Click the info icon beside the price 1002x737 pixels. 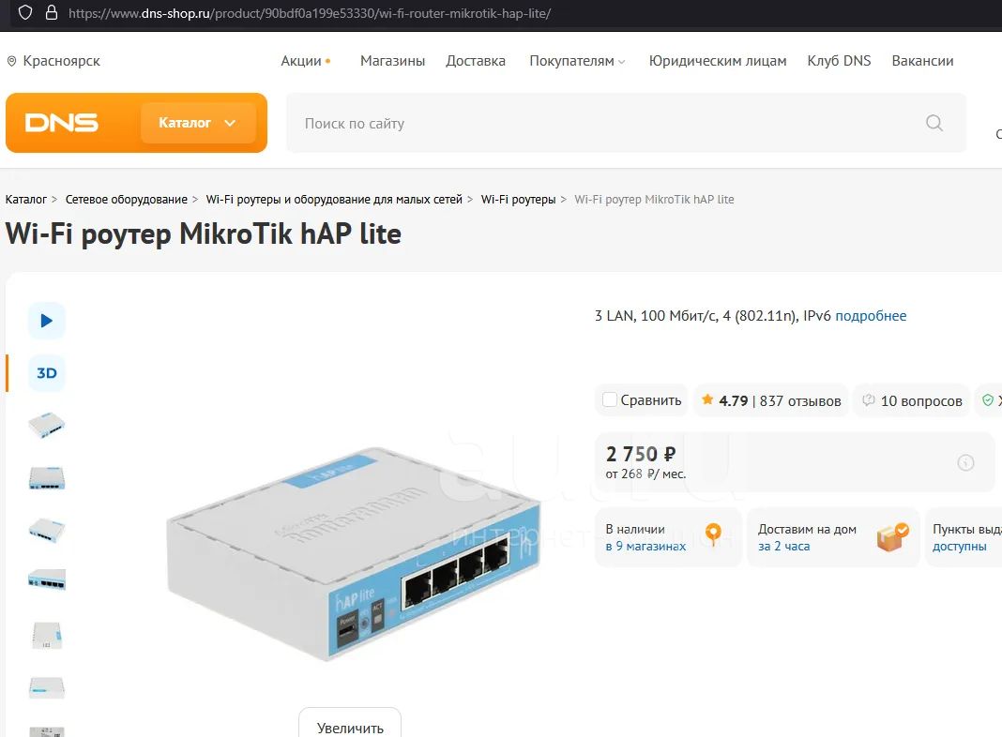(x=965, y=462)
